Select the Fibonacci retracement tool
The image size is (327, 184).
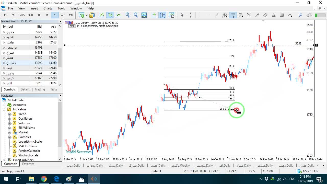coord(233,15)
